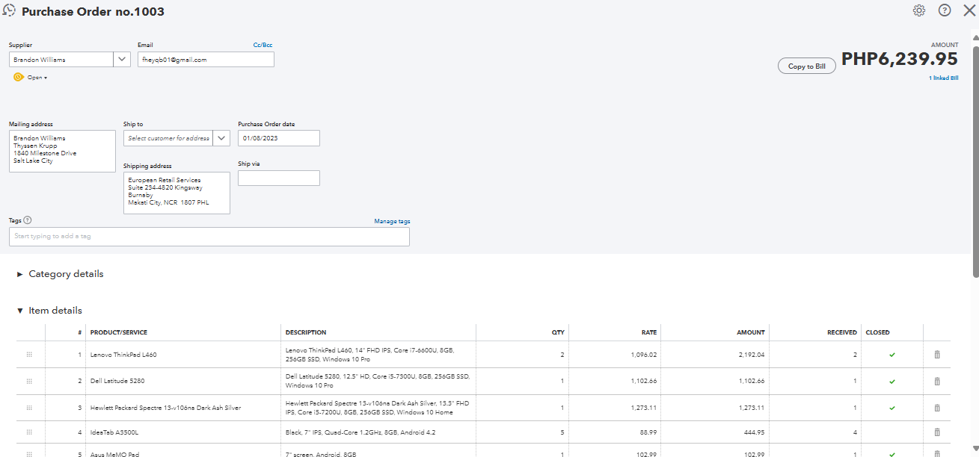Toggle closed checkmark for Hewlett Packard Spectre
Image resolution: width=979 pixels, height=457 pixels.
(x=891, y=408)
